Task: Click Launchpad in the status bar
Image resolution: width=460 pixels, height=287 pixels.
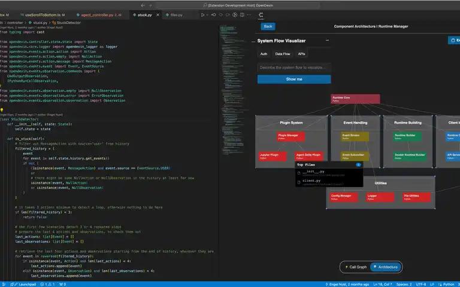Action: 23,285
